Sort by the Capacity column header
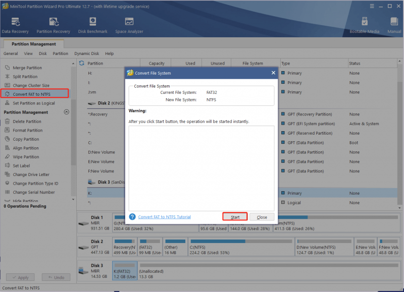 (x=157, y=63)
